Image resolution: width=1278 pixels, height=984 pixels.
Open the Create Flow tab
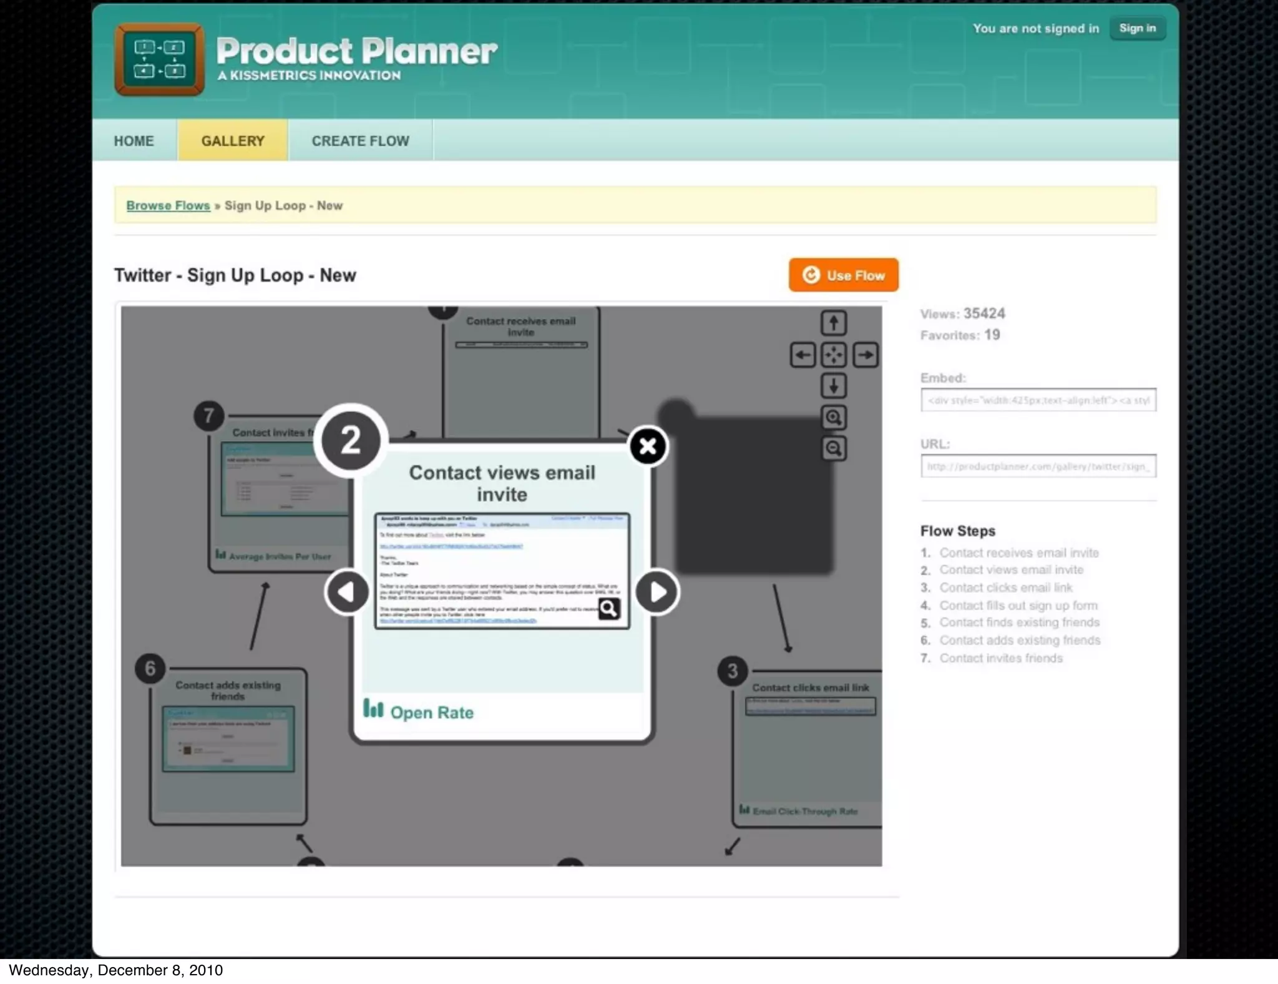coord(360,140)
